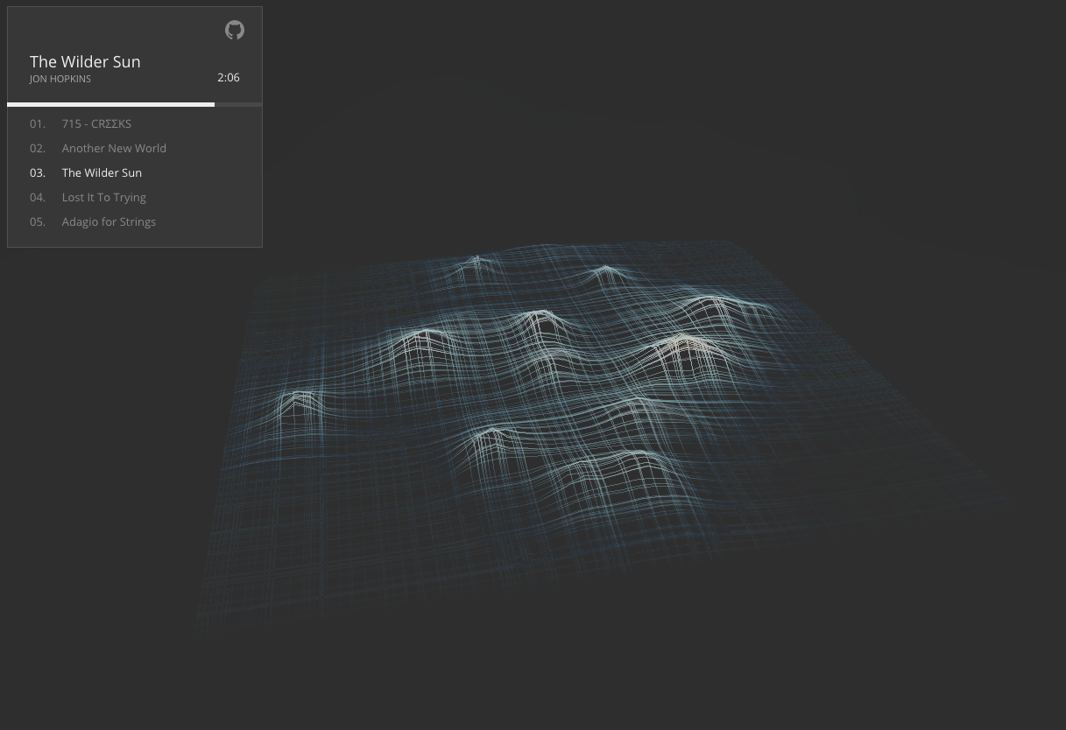Select track 02 Another New World
The image size is (1066, 730).
coord(135,148)
